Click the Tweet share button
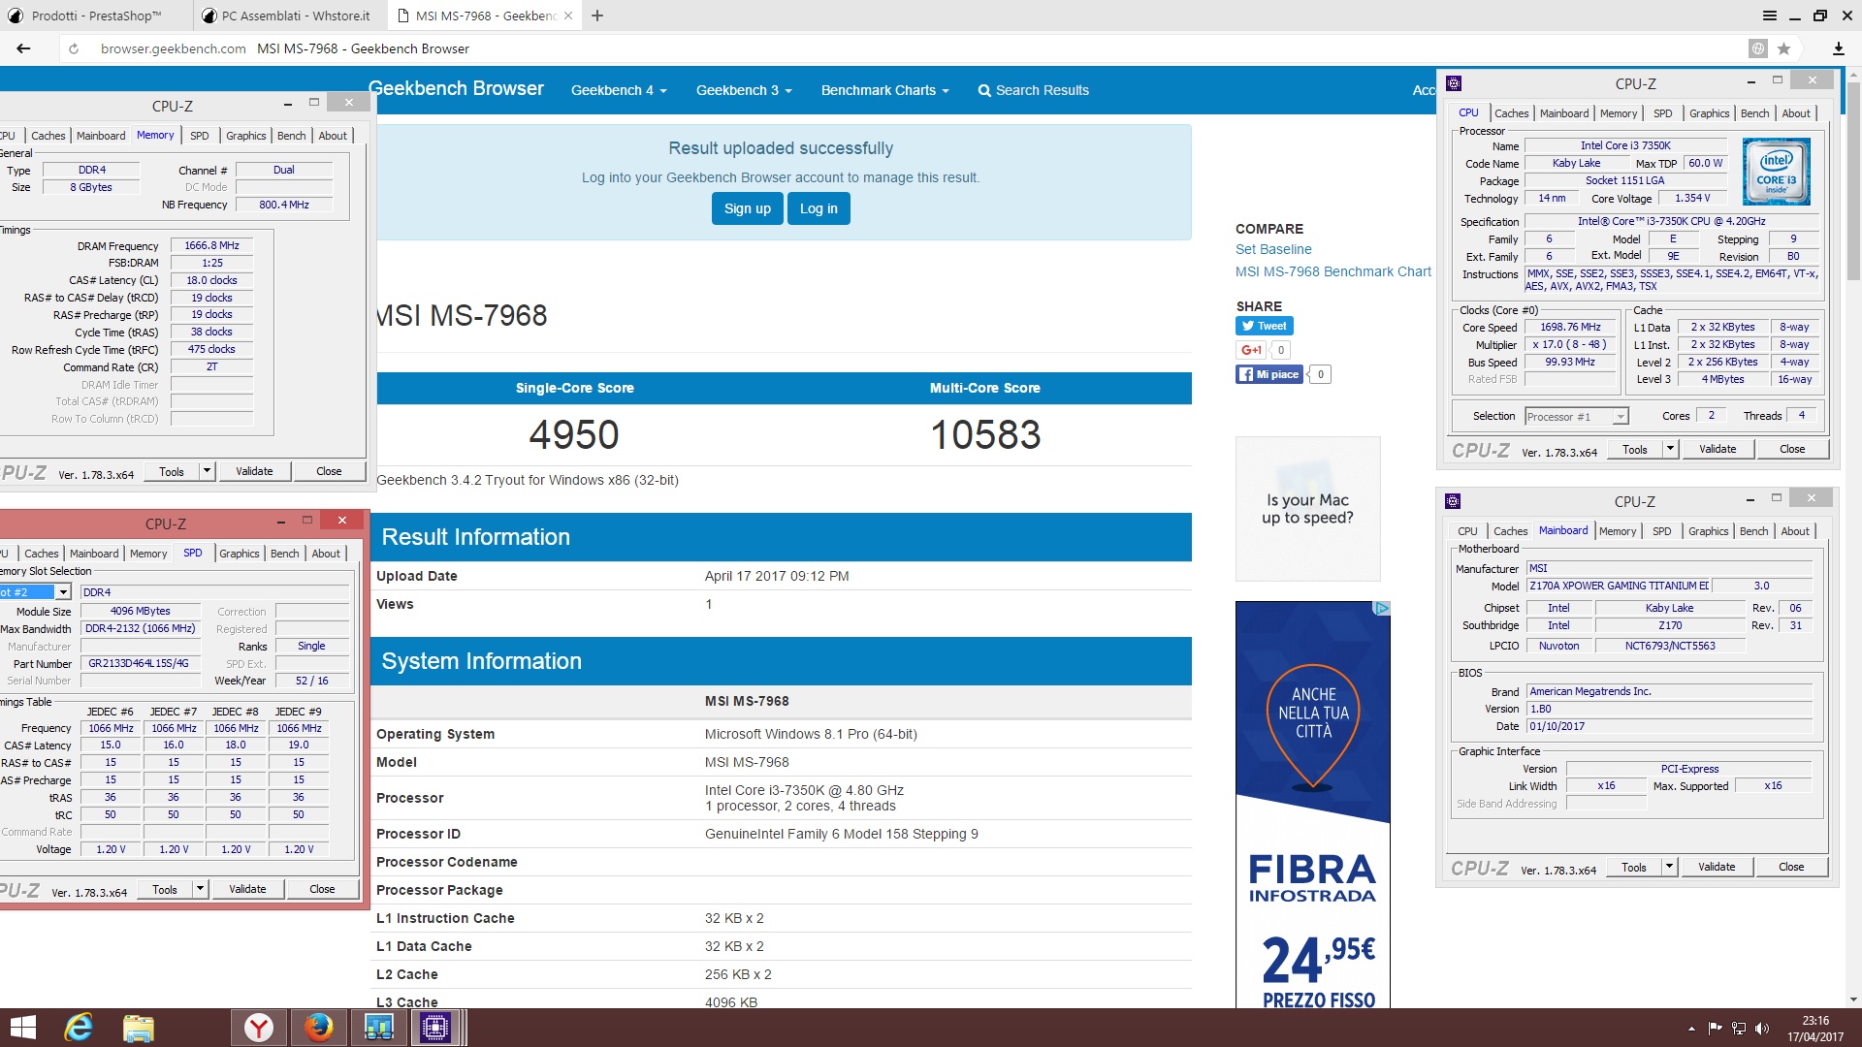 pos(1264,326)
